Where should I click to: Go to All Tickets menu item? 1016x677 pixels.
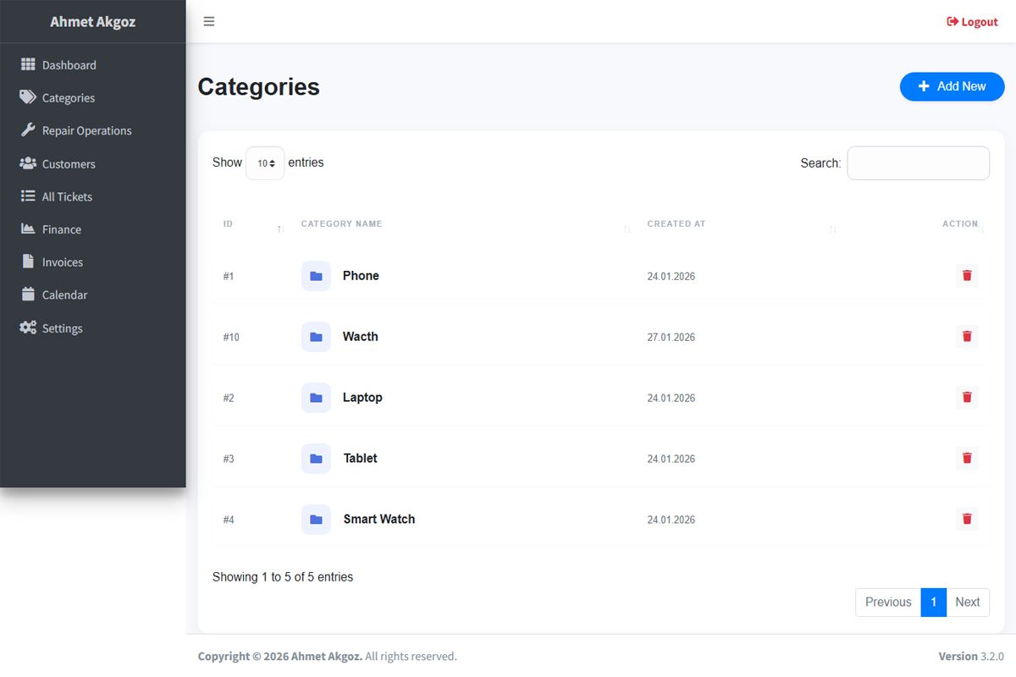(x=67, y=197)
